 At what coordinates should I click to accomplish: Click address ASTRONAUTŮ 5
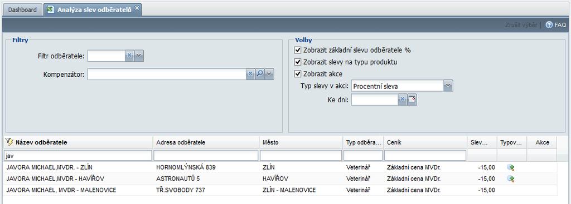[x=178, y=178]
